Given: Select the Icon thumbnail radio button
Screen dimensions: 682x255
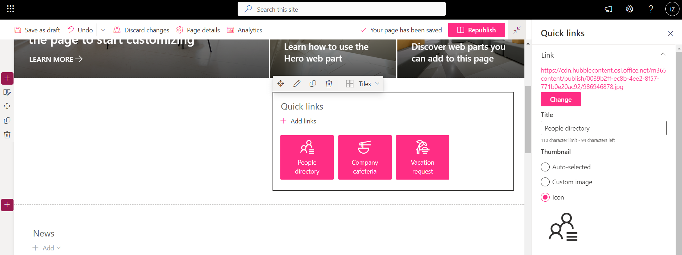Looking at the screenshot, I should pyautogui.click(x=545, y=197).
